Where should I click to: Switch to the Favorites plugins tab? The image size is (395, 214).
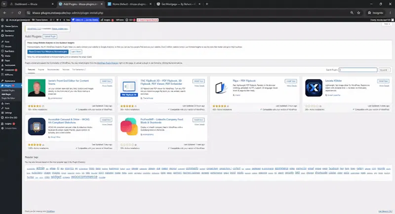pyautogui.click(x=66, y=70)
